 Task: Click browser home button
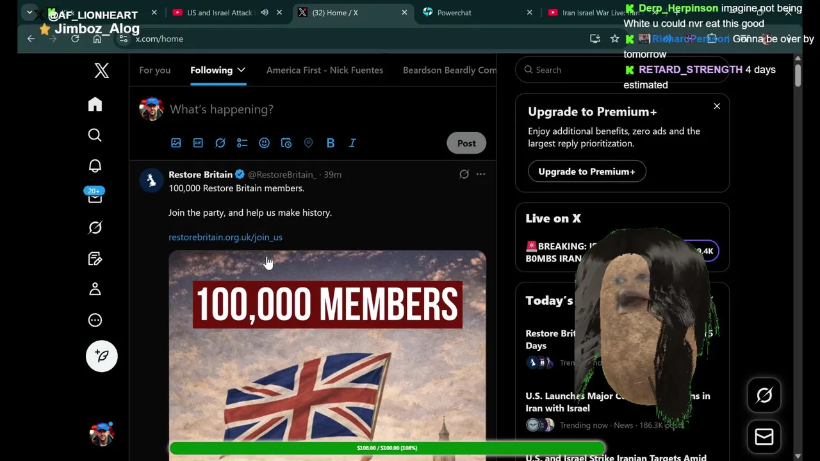(97, 38)
